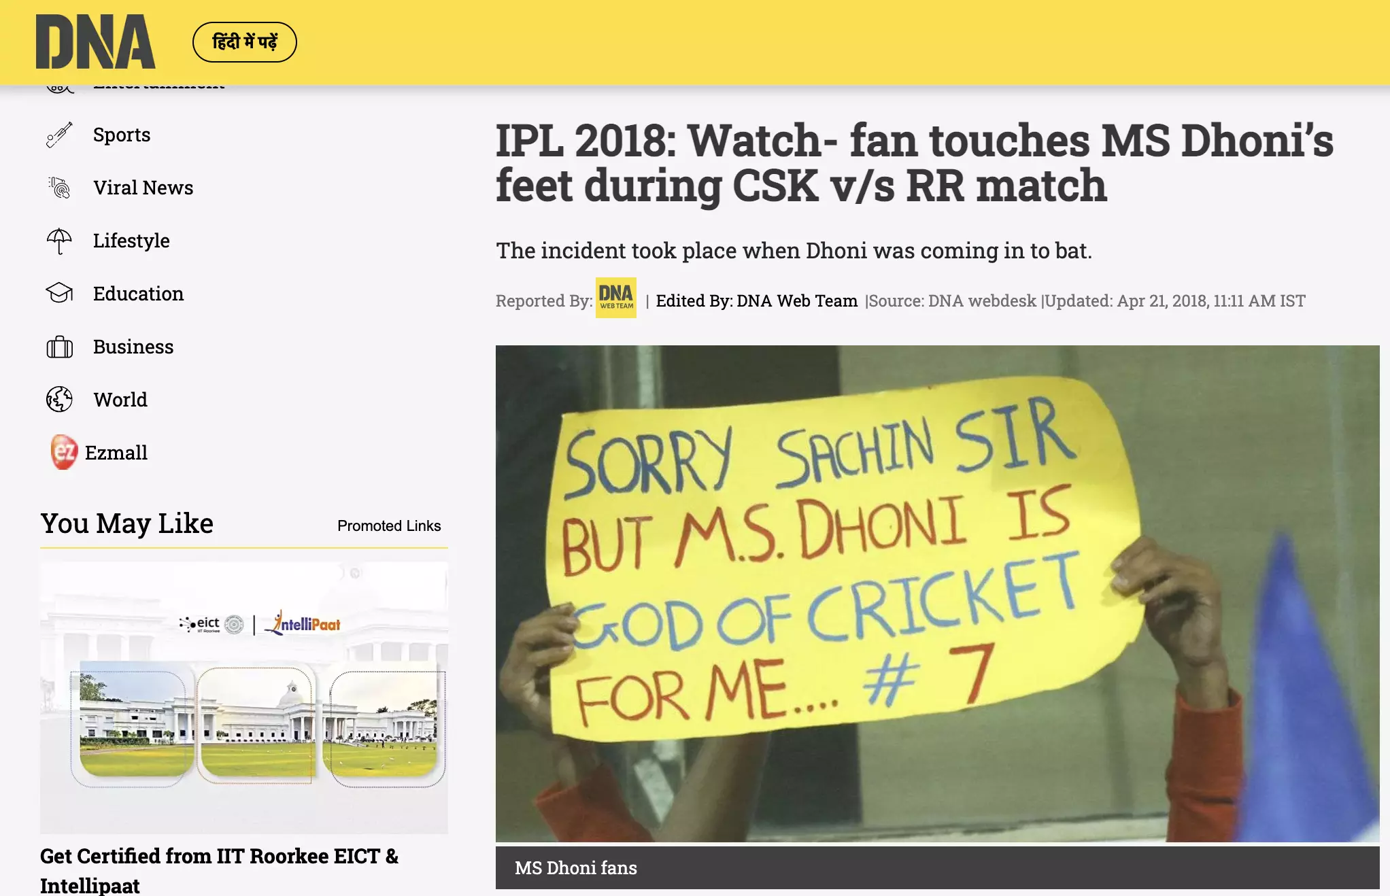The width and height of the screenshot is (1390, 896).
Task: Click the World globe icon
Action: click(x=59, y=400)
